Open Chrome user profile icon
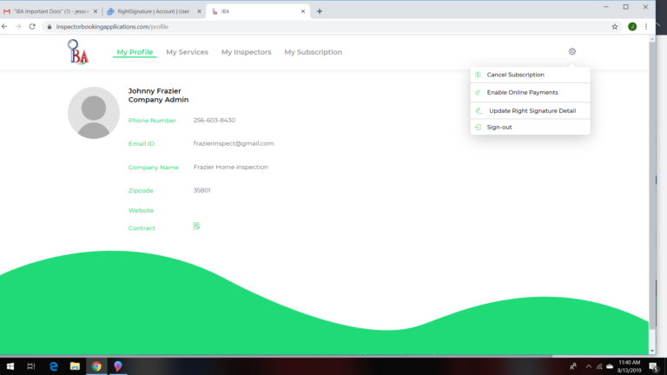667x375 pixels. [632, 27]
